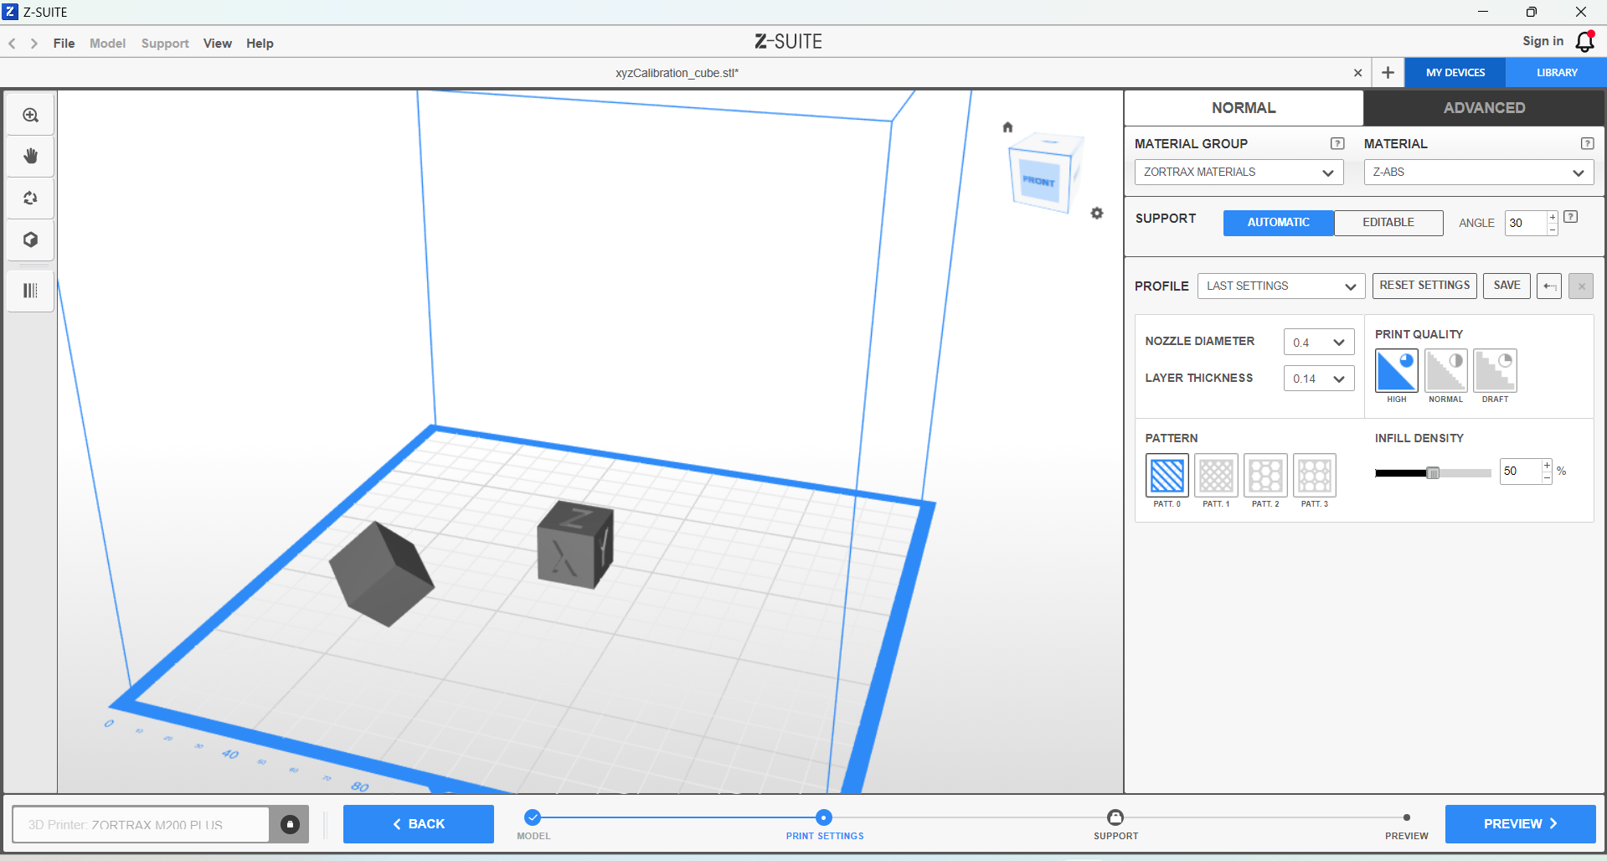Select the zoom magnifier tool
1607x861 pixels.
pos(31,115)
